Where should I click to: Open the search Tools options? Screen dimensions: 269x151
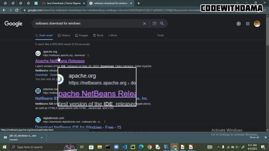(x=161, y=35)
